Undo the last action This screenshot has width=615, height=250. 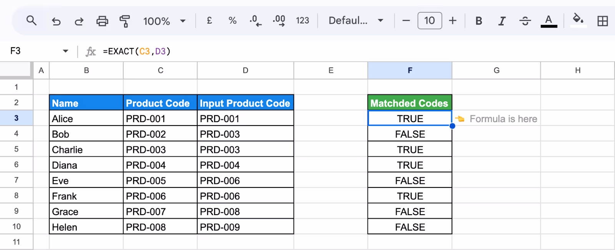pyautogui.click(x=56, y=21)
